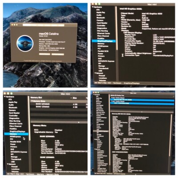The width and height of the screenshot is (178, 178).
Task: Click the round macOS Catalina logo image
Action: click(x=24, y=43)
